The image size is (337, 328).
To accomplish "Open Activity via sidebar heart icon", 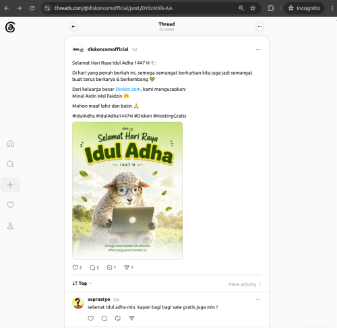I will tap(10, 205).
